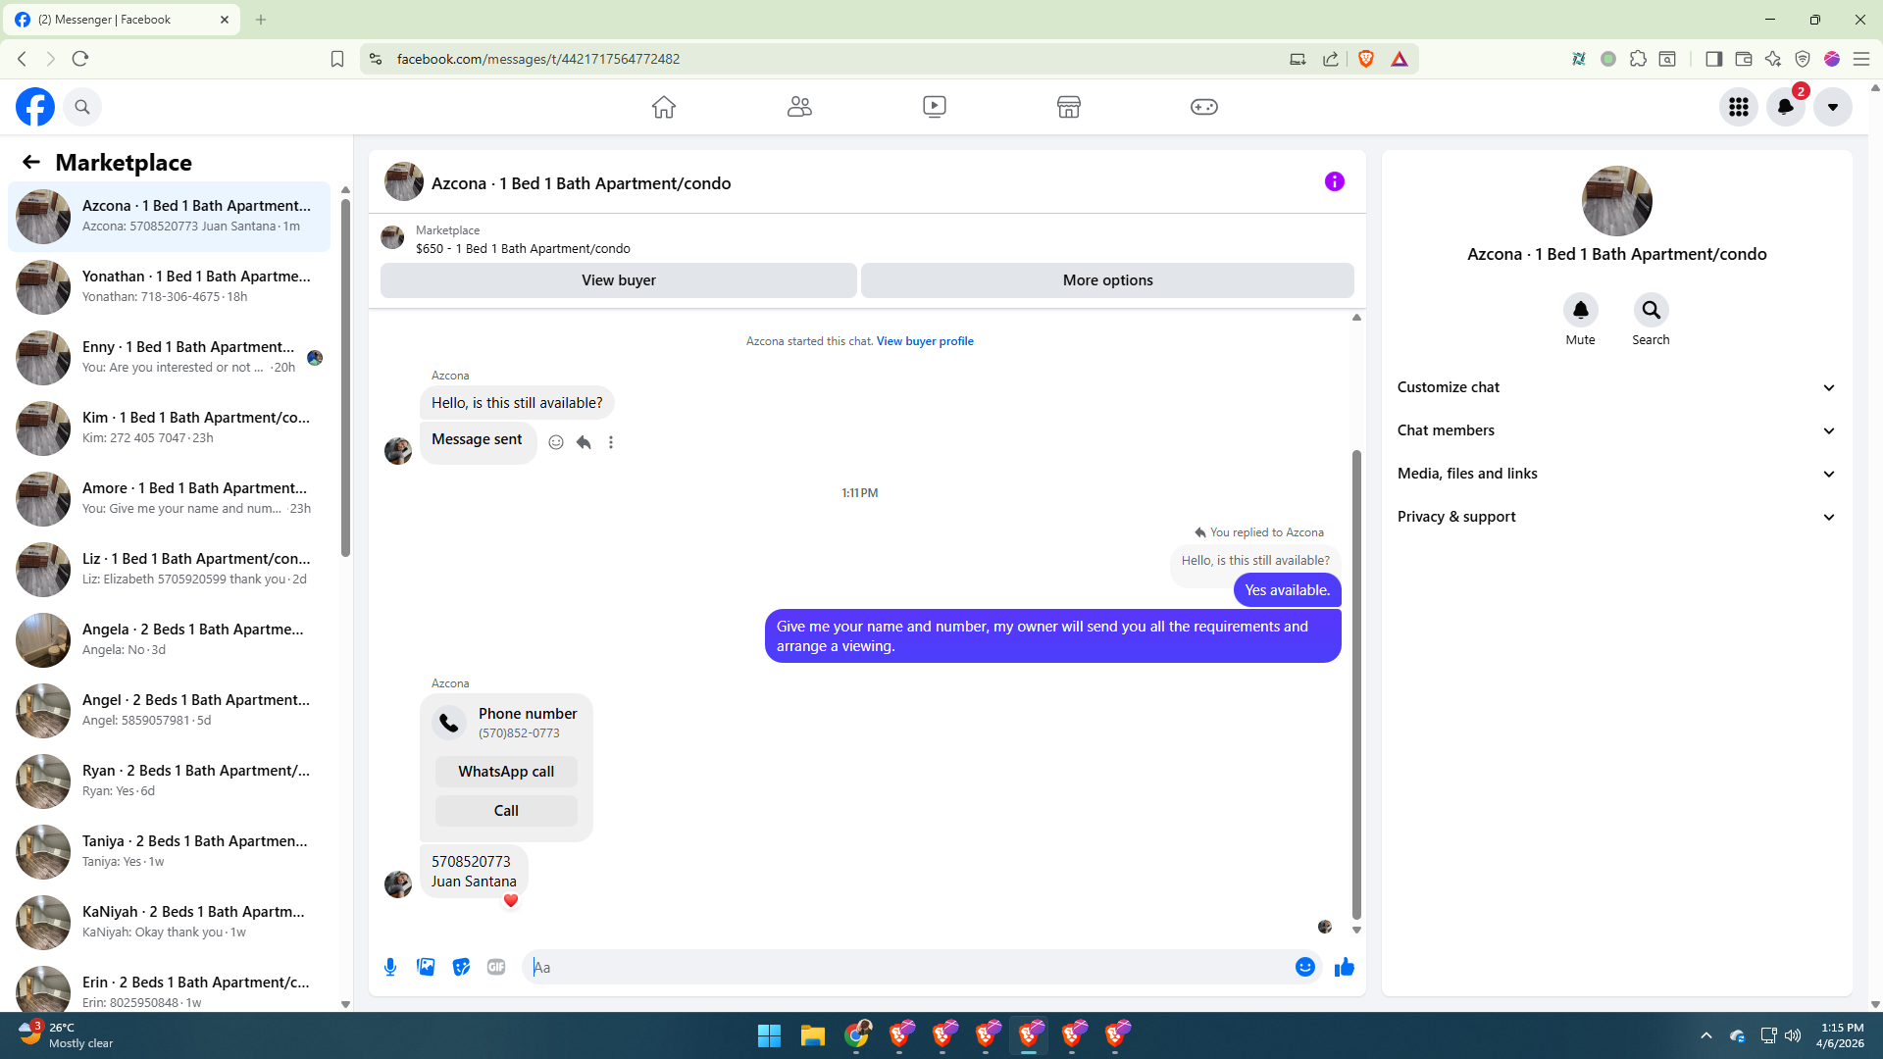Click More options button

click(x=1108, y=280)
